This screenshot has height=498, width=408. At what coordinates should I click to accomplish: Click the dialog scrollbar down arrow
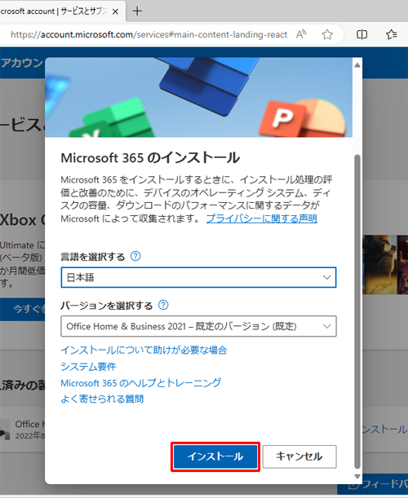pos(357,477)
